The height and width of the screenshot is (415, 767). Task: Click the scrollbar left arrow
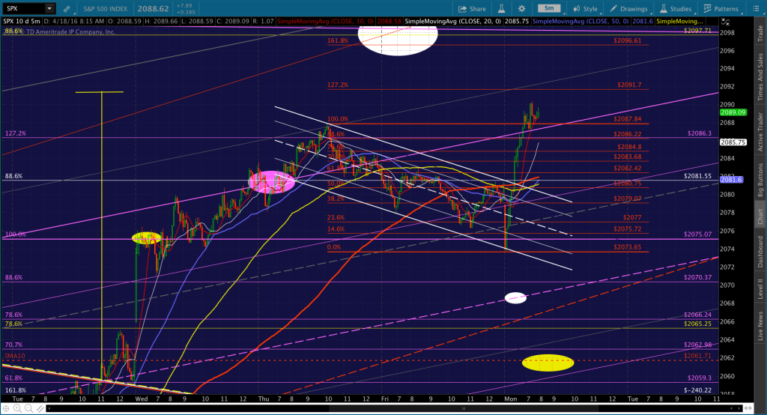[49, 408]
